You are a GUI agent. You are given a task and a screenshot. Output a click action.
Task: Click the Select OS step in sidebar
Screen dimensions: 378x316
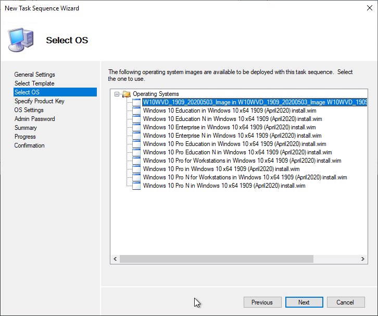point(55,92)
